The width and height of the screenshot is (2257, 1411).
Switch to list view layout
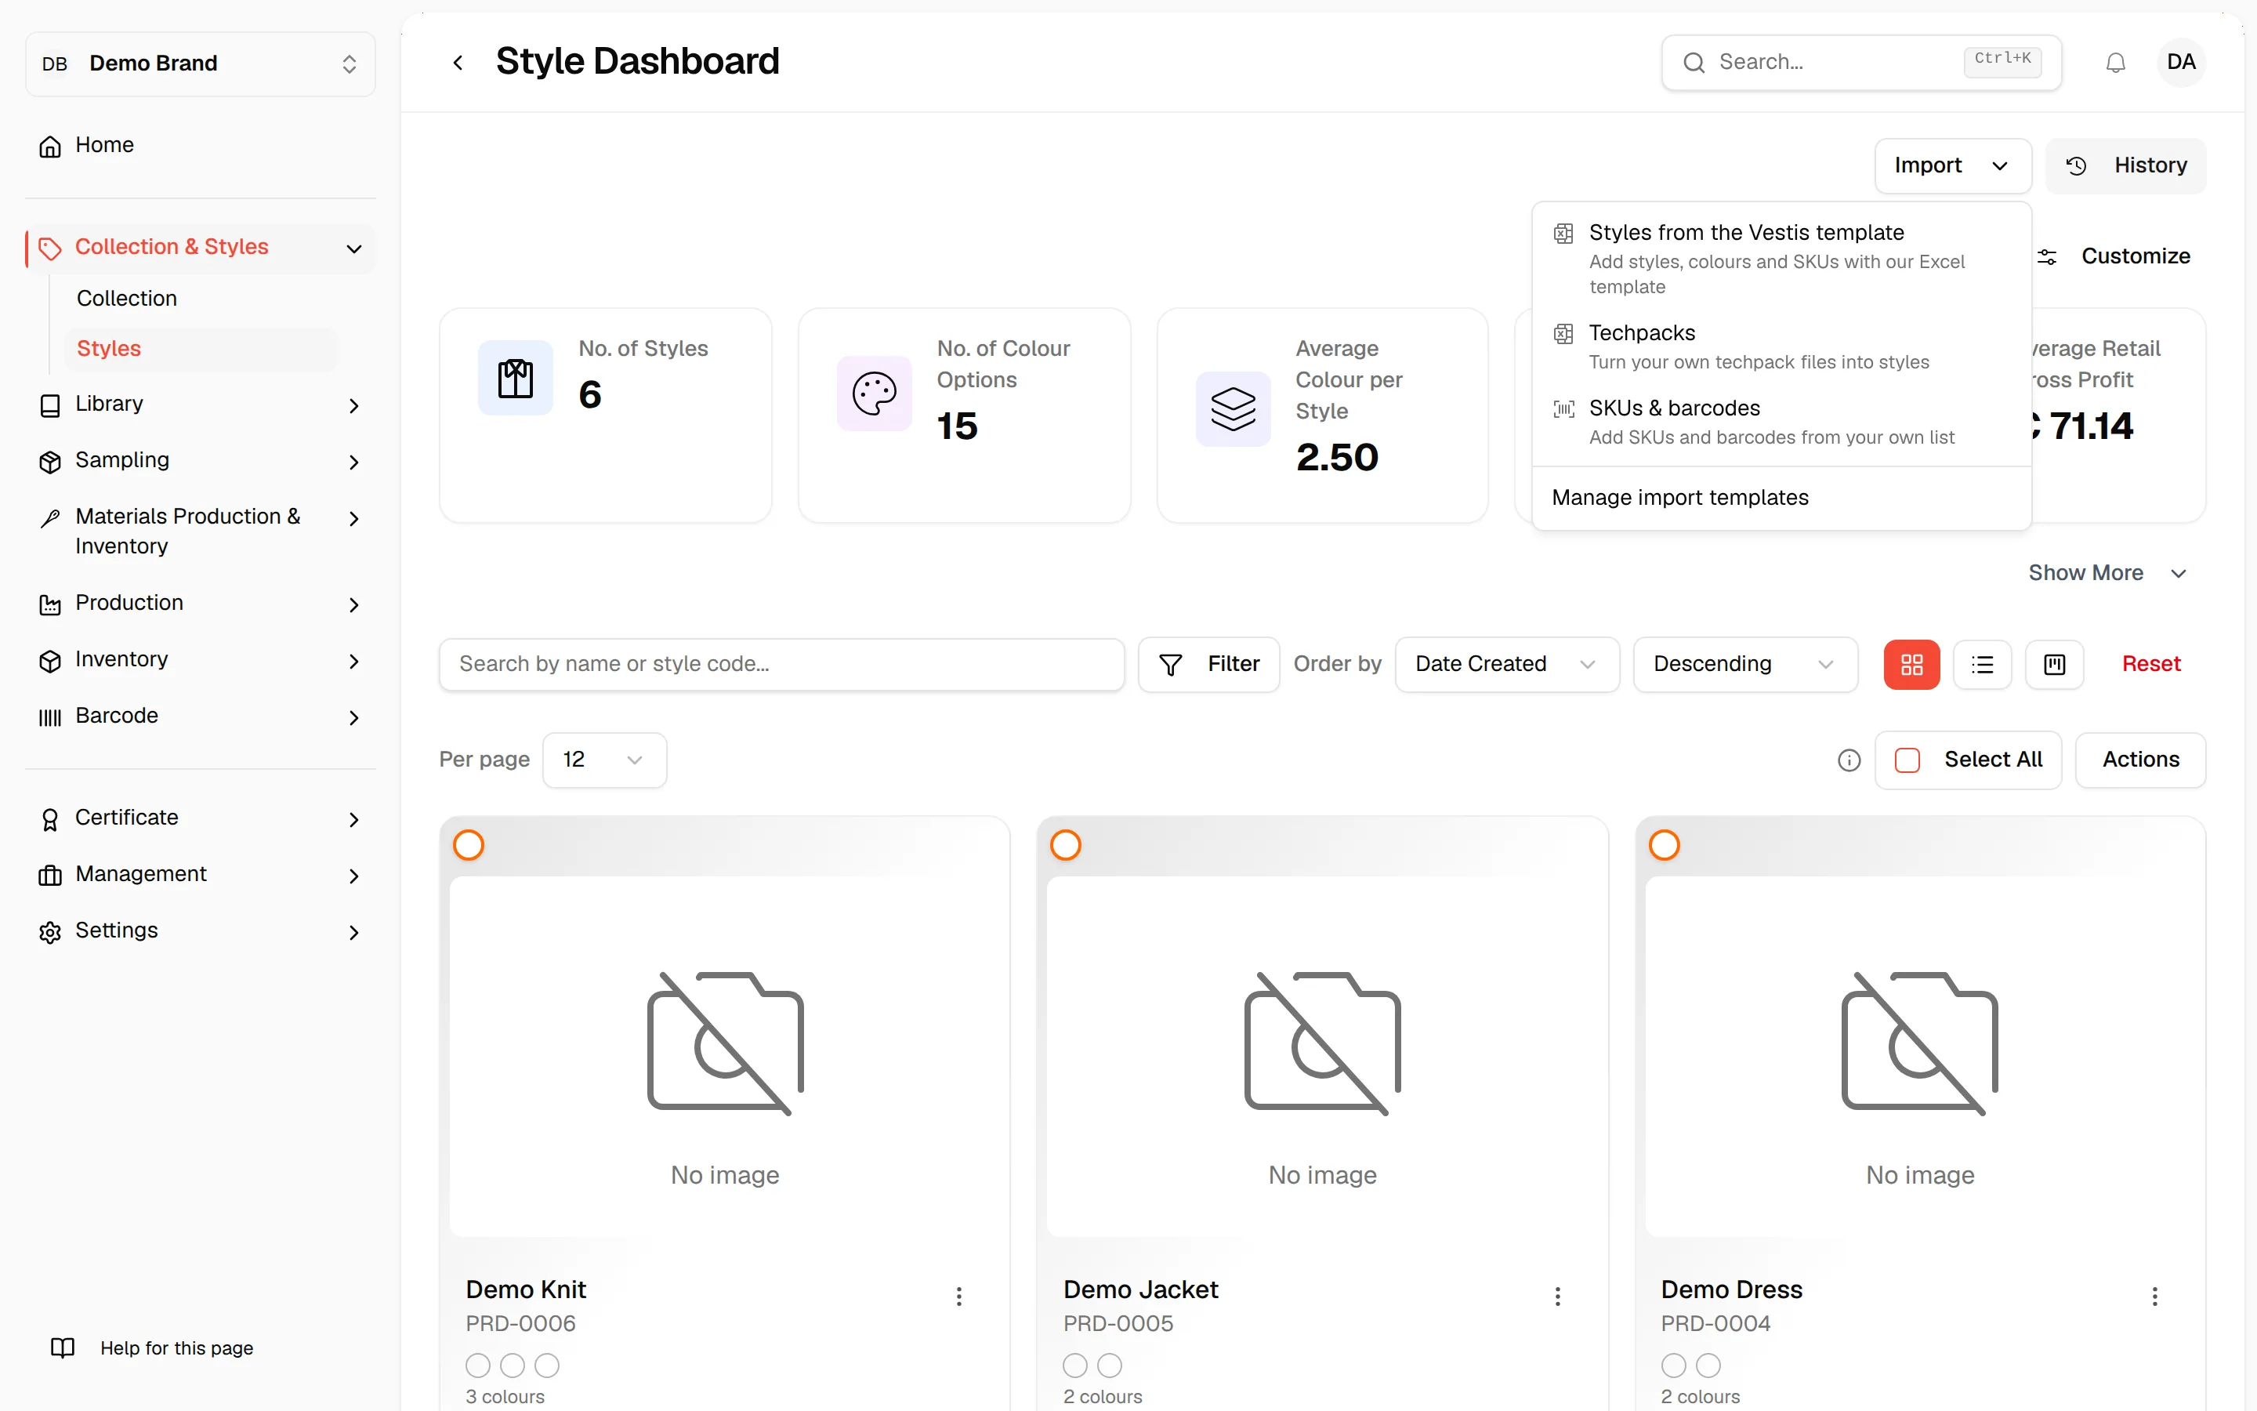[x=1982, y=665]
